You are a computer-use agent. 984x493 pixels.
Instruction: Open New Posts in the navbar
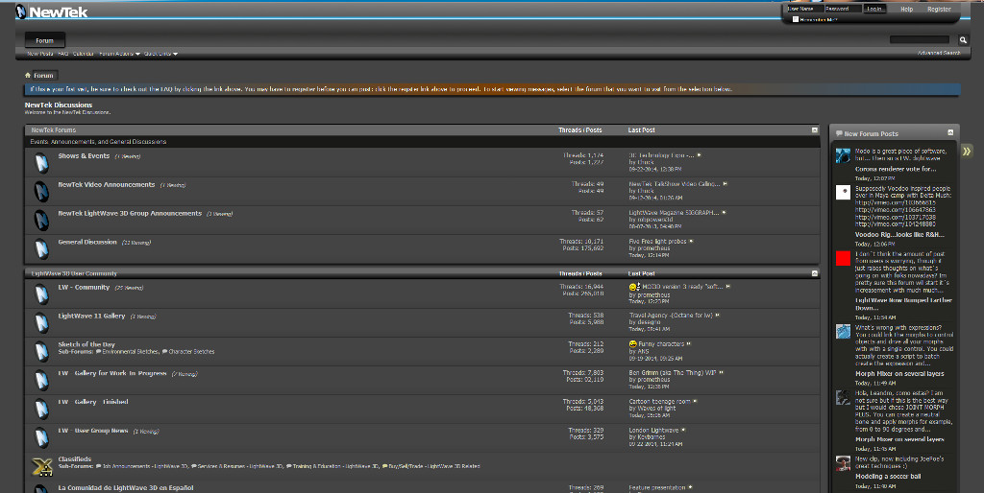point(40,54)
